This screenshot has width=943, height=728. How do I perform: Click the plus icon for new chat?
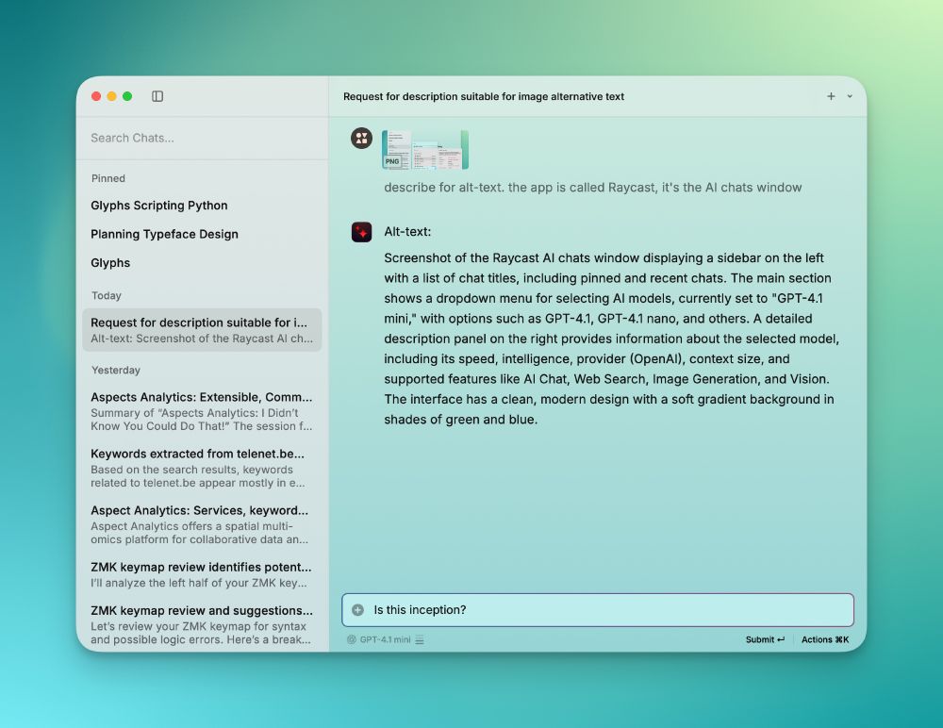tap(831, 96)
